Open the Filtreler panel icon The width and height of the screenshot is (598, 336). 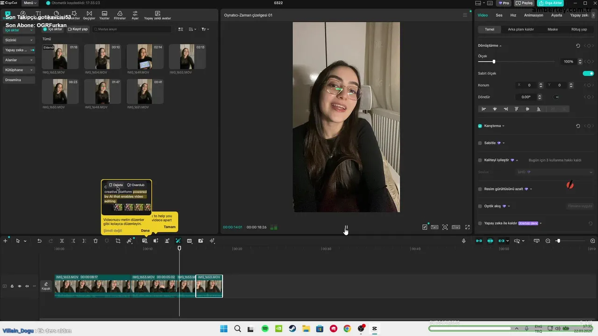point(120,15)
